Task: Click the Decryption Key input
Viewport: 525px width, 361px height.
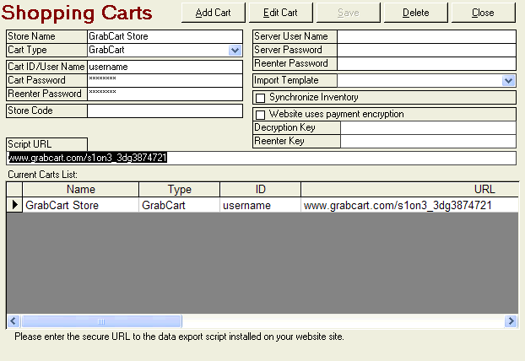Action: [x=428, y=128]
